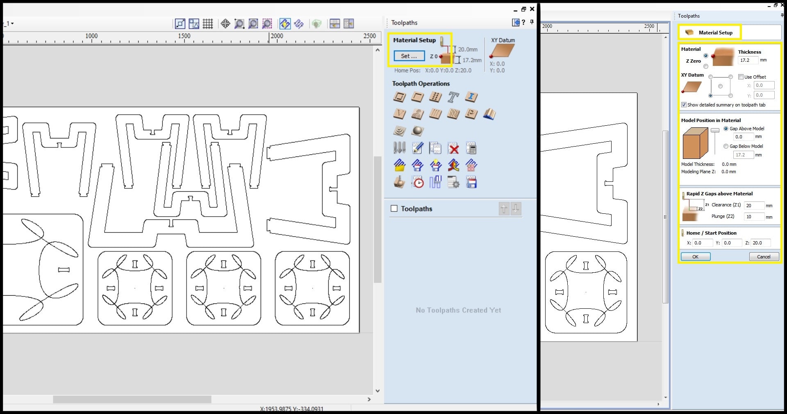Confirm the Material Setup with OK

point(696,257)
